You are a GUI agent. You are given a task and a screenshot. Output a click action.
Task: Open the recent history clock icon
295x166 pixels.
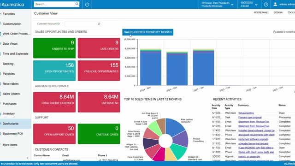(x=87, y=4)
